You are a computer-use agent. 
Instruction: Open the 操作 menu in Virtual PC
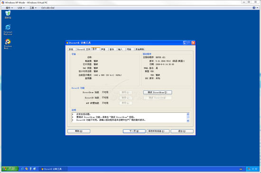9,8
